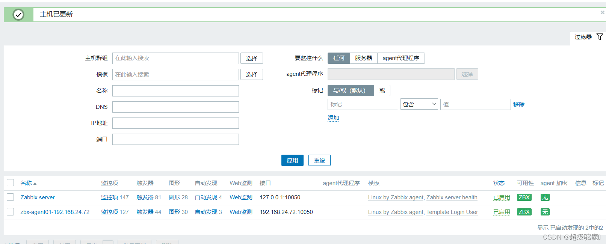The height and width of the screenshot is (244, 606).
Task: Open Web监测 for Zabbix server
Action: 241,197
